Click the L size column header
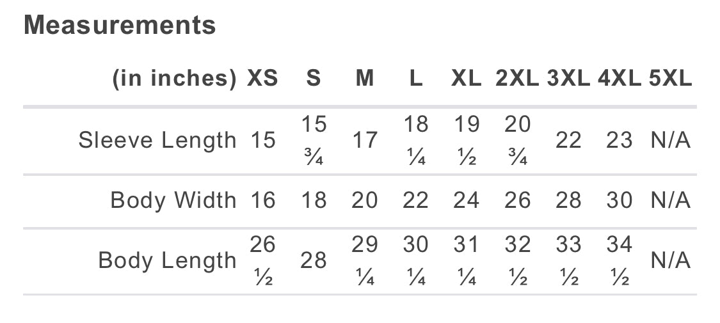Viewport: 720px width, 323px height. pyautogui.click(x=416, y=79)
